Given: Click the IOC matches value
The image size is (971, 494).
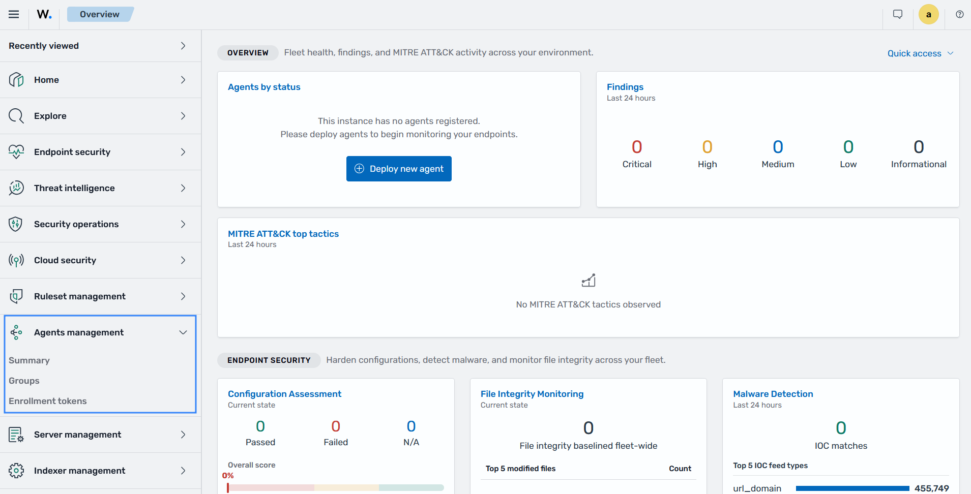Looking at the screenshot, I should click(841, 428).
